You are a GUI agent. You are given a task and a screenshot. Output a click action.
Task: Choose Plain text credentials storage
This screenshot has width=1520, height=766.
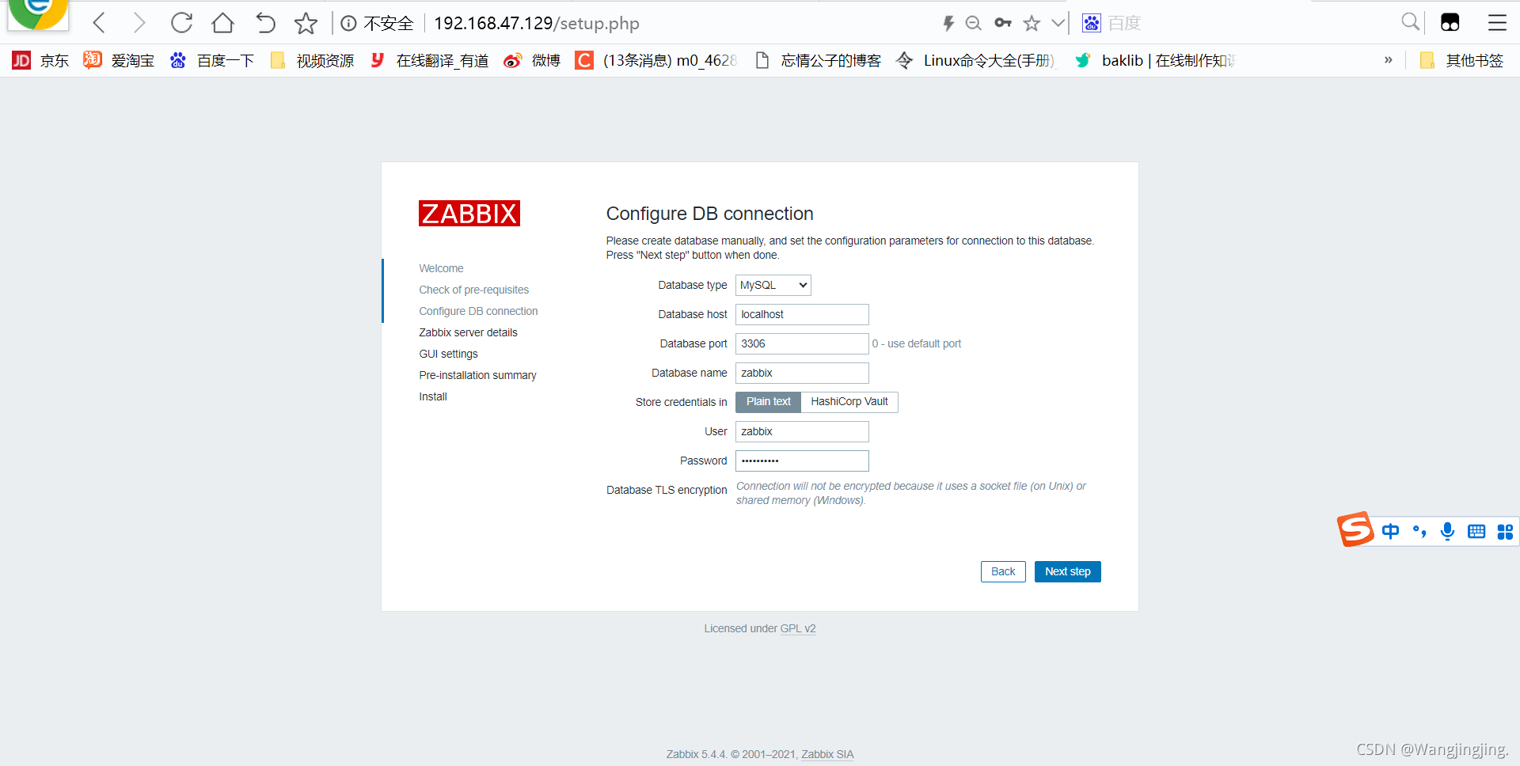[768, 402]
